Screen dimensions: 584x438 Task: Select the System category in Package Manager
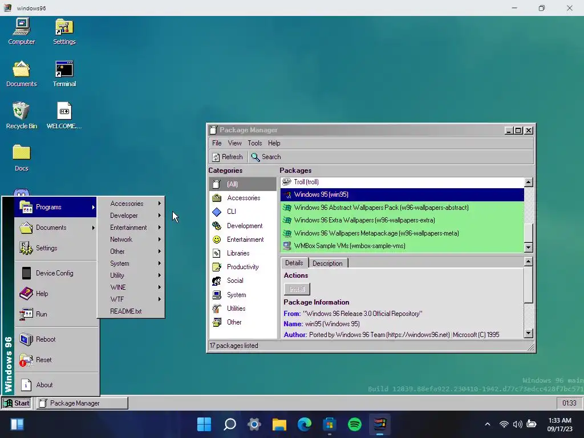click(243, 295)
